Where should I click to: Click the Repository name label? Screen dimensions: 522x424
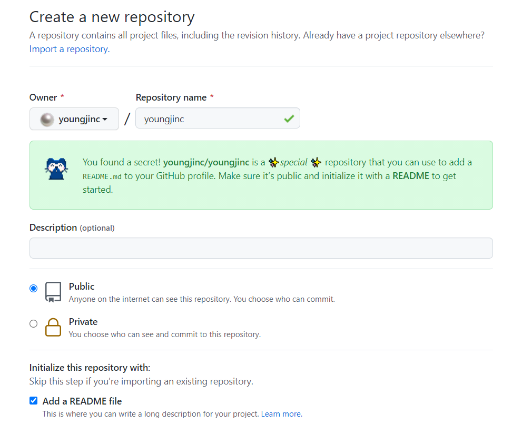(171, 97)
